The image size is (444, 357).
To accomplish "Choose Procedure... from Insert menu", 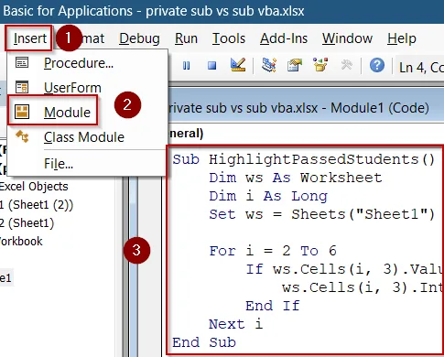I will click(x=87, y=63).
